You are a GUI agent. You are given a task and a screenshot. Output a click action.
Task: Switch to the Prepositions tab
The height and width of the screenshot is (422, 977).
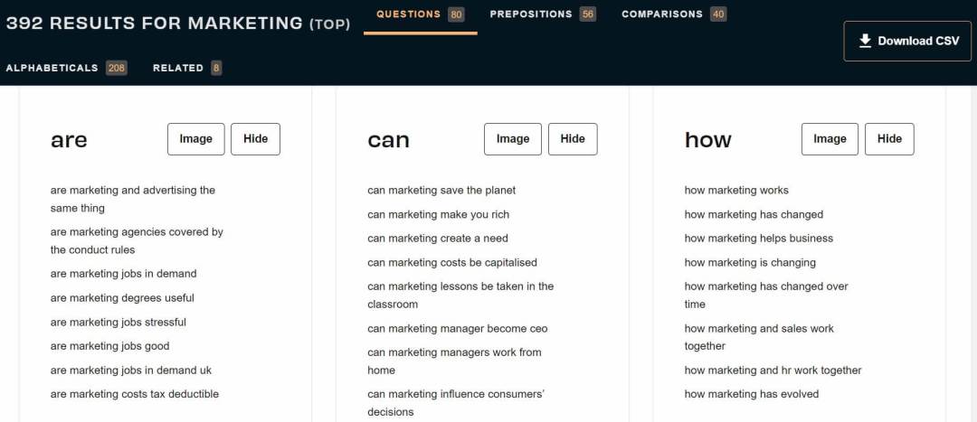(x=542, y=14)
